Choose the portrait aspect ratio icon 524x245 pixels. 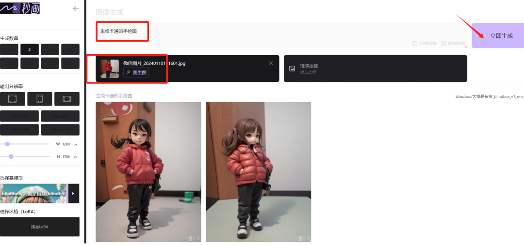pyautogui.click(x=40, y=99)
